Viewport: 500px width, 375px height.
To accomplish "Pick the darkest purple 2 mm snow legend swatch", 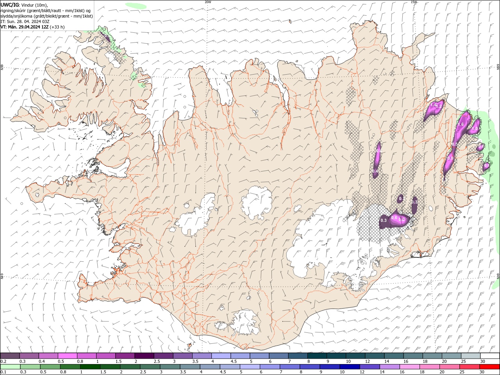I will 144,355.
